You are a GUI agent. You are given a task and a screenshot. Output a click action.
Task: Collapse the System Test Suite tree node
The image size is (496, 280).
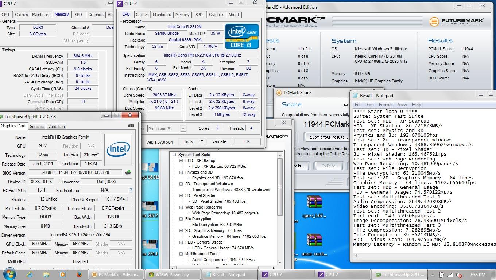[x=175, y=155]
